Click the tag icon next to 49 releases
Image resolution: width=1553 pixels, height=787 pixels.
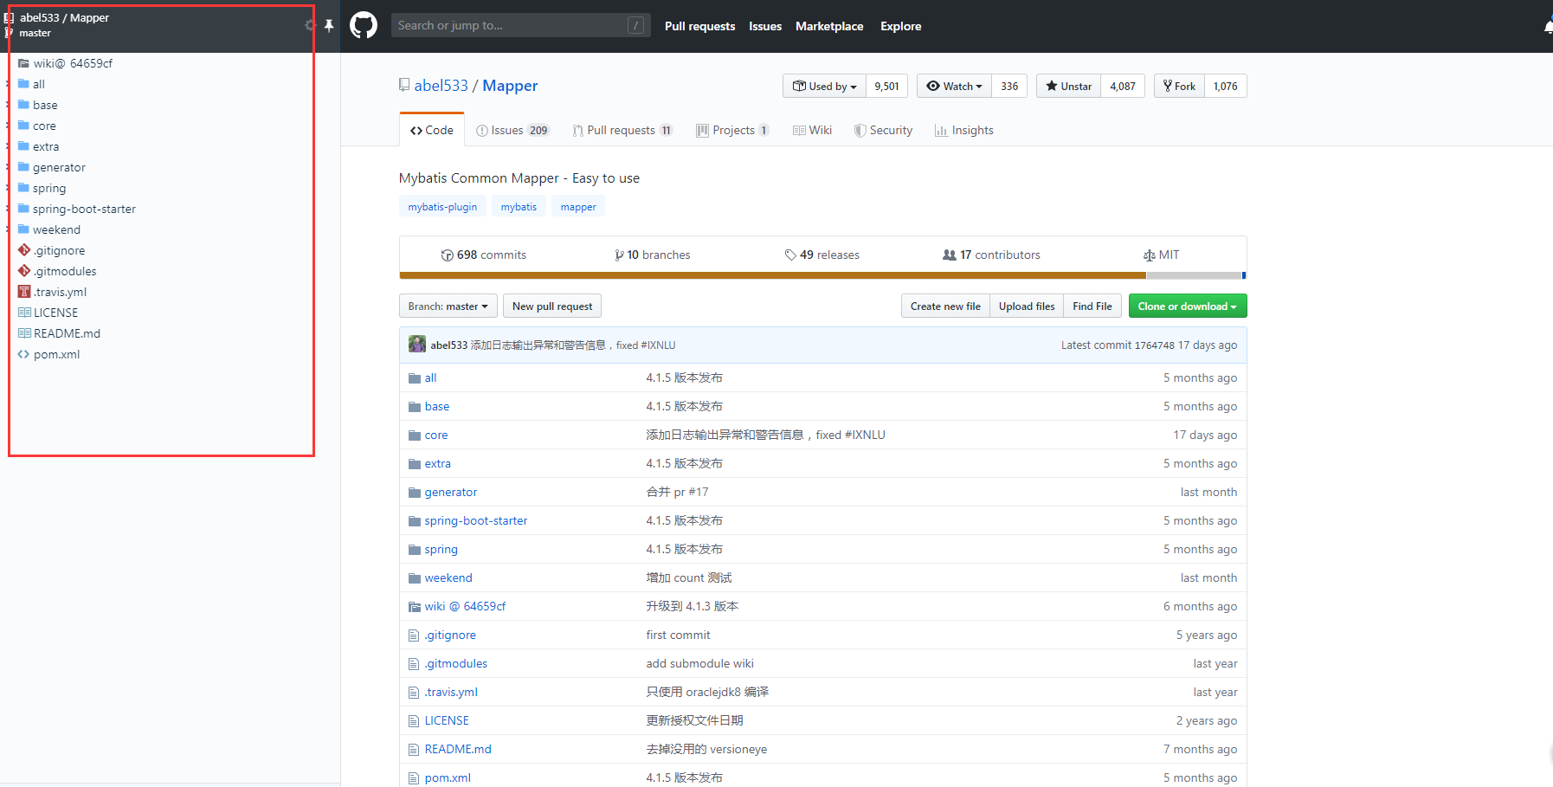click(x=790, y=255)
